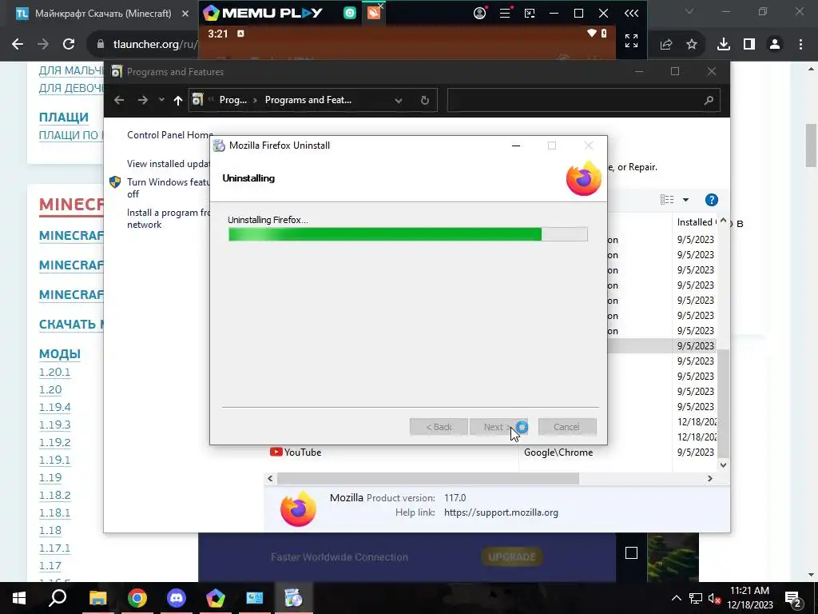818x614 pixels.
Task: Open the ПЛАЩИ link on the webpage
Action: [64, 117]
